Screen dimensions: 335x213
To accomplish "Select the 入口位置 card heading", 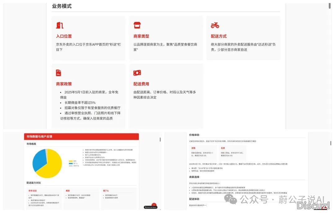I will [x=64, y=36].
